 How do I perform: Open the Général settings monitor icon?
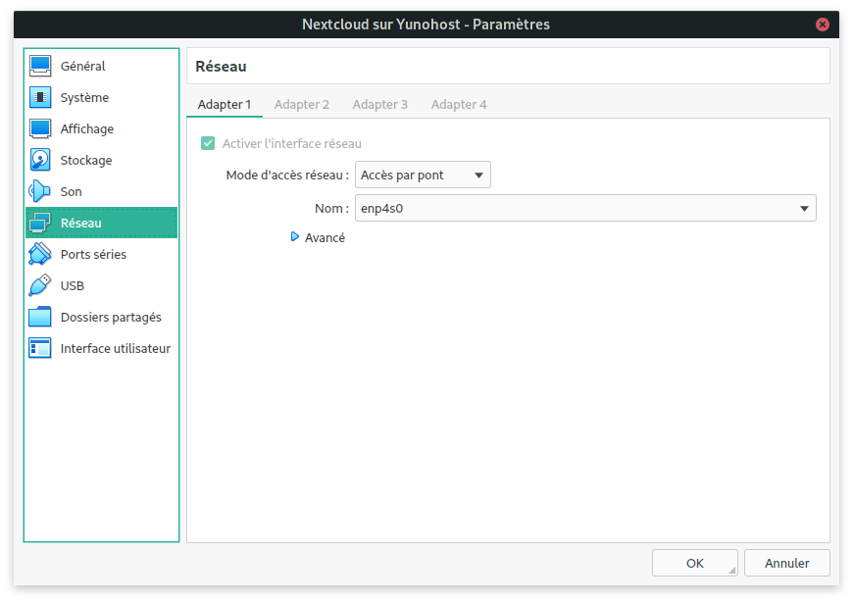click(40, 66)
